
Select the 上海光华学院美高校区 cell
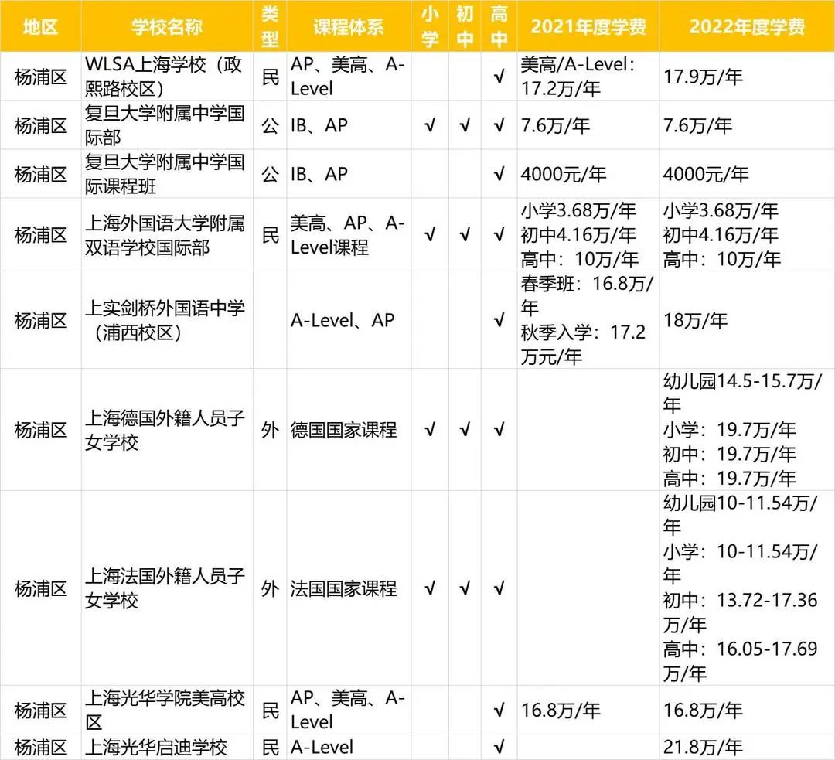167,710
